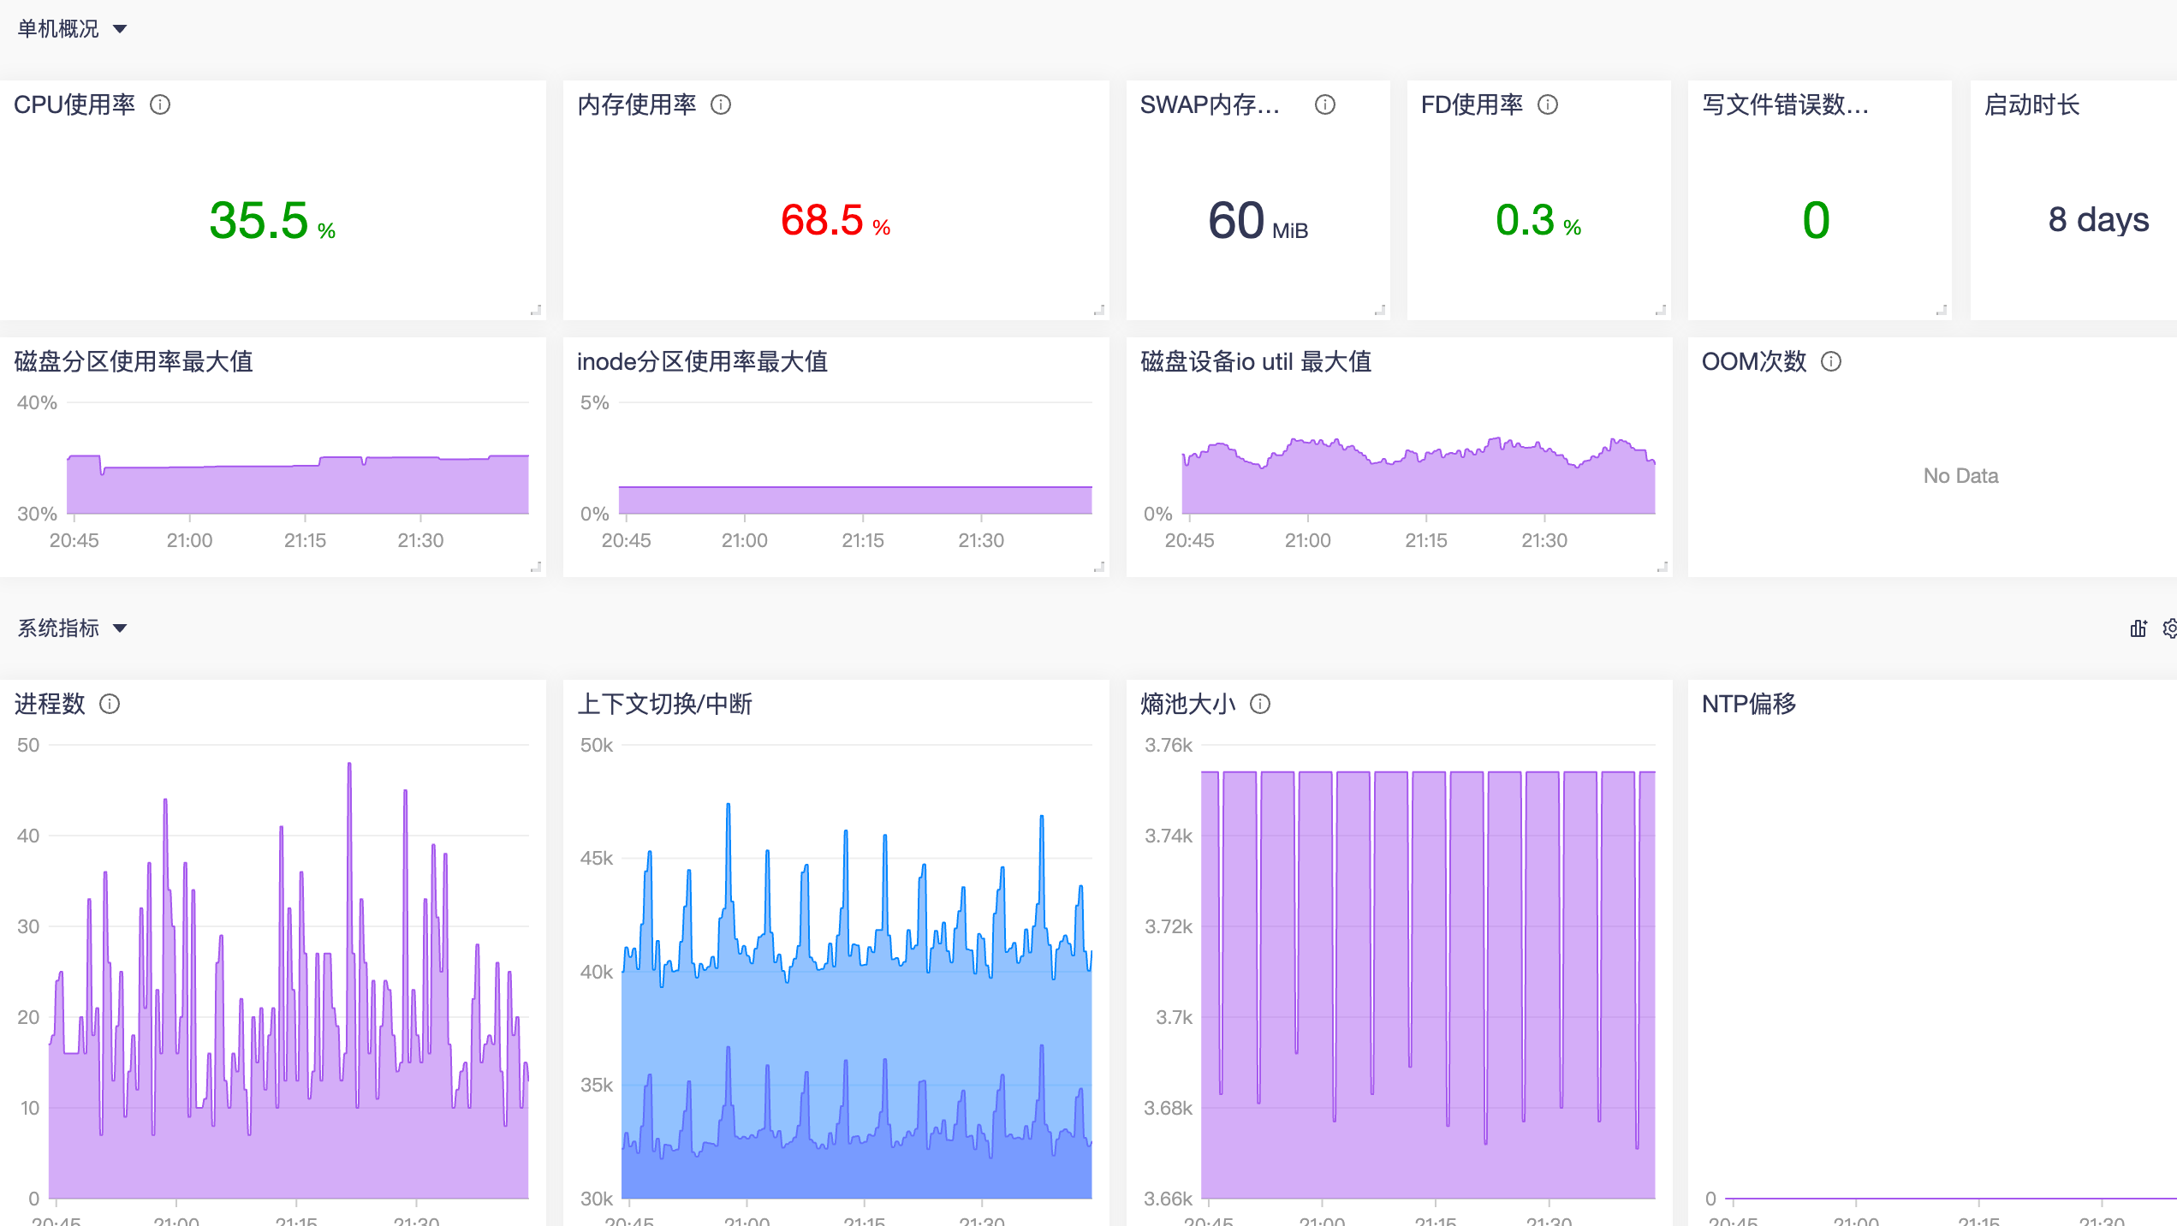
Task: Click the 启动时长 panel title
Action: click(2031, 104)
